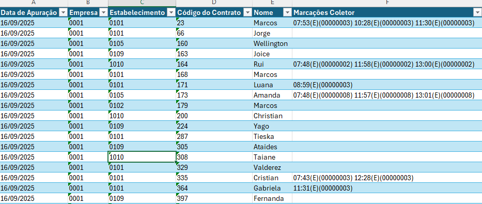The height and width of the screenshot is (204, 482).
Task: Select Estabelecimento cell 0105 in Wellington row
Action: coord(142,43)
